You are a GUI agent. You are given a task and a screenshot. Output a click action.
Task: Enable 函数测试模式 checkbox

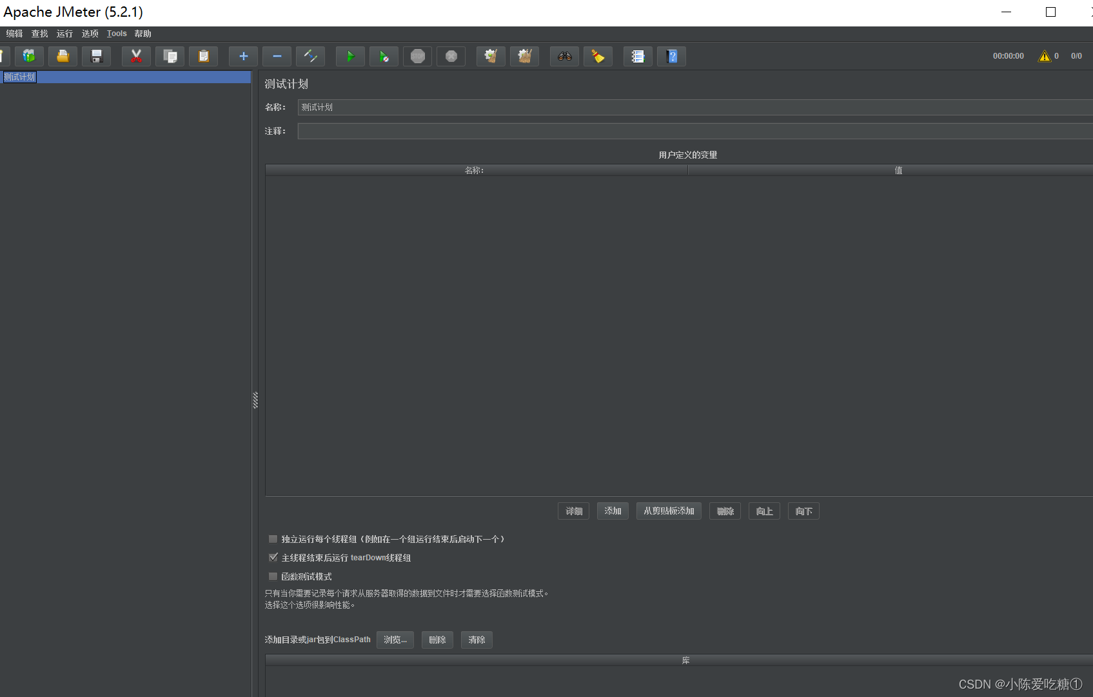coord(273,576)
